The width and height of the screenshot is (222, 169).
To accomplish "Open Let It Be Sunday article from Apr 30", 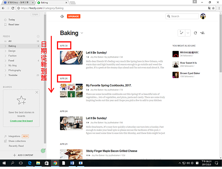I will [x=97, y=53].
